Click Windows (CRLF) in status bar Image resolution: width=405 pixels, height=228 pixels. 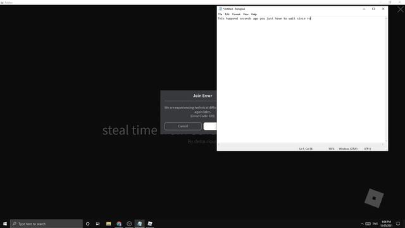click(348, 149)
